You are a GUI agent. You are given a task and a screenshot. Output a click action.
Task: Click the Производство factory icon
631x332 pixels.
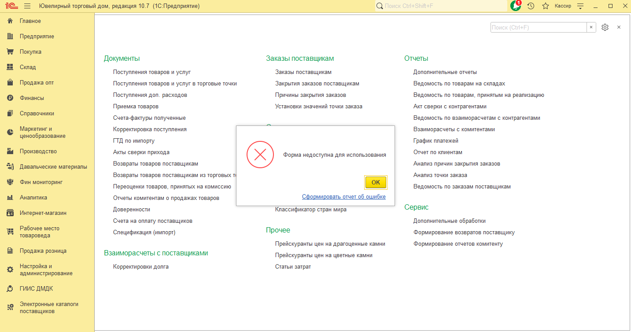[x=10, y=151]
